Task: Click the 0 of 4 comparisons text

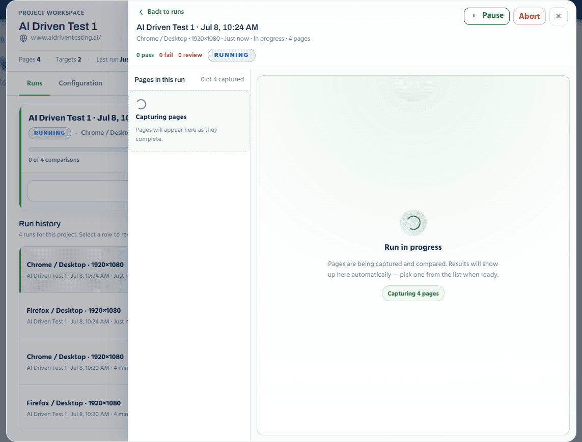Action: [x=54, y=160]
